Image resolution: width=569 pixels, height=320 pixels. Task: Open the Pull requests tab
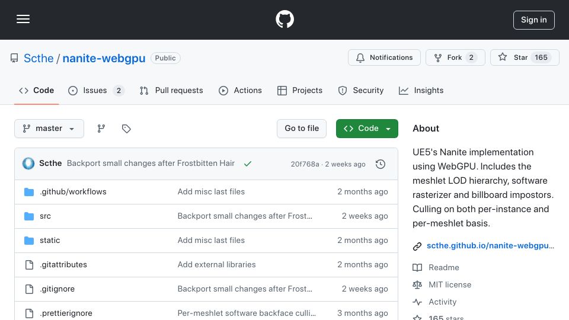[171, 90]
